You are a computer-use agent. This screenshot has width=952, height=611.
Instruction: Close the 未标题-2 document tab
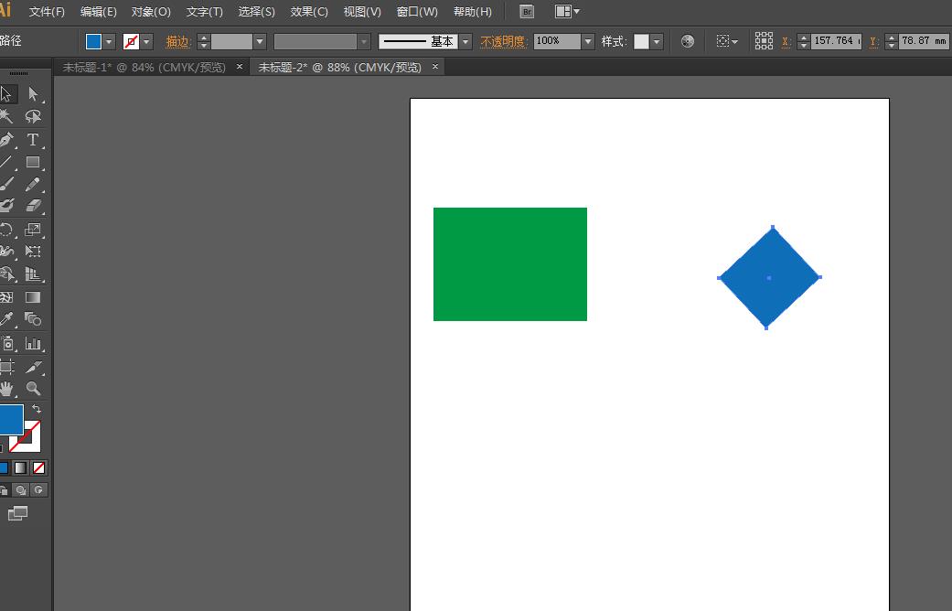pos(435,67)
